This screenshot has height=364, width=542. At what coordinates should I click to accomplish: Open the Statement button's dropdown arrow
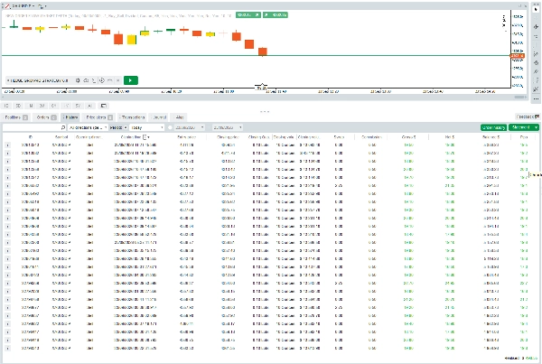(536, 127)
